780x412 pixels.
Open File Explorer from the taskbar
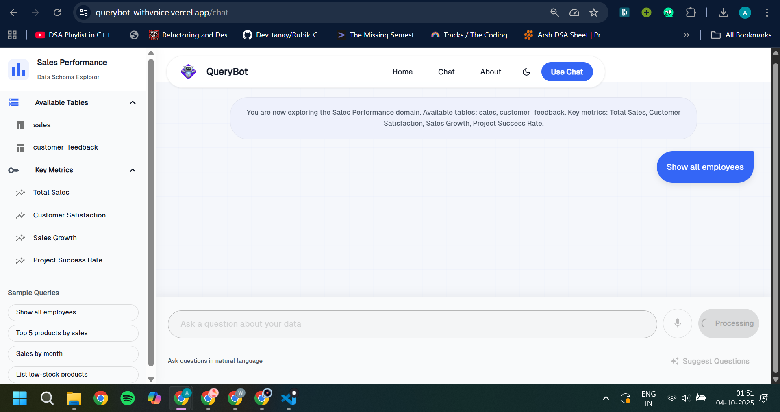tap(74, 398)
